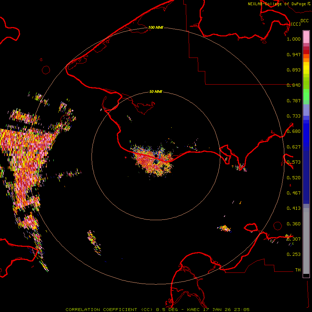The height and width of the screenshot is (312, 312).
Task: Click the 0.360 legend value
Action: 294,224
